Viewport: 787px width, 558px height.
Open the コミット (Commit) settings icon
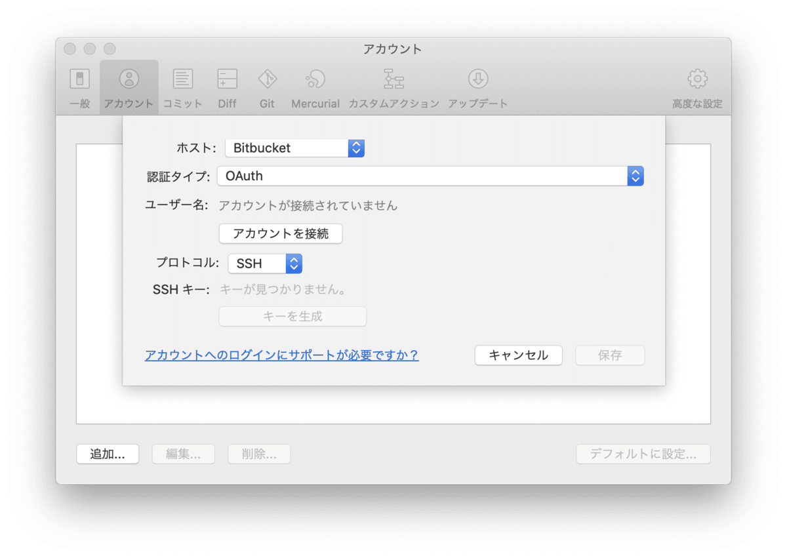click(183, 85)
